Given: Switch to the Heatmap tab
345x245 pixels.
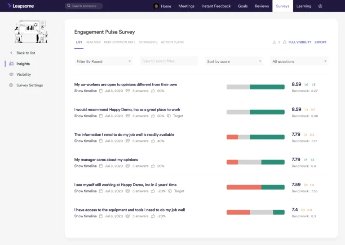Looking at the screenshot, I should [93, 42].
